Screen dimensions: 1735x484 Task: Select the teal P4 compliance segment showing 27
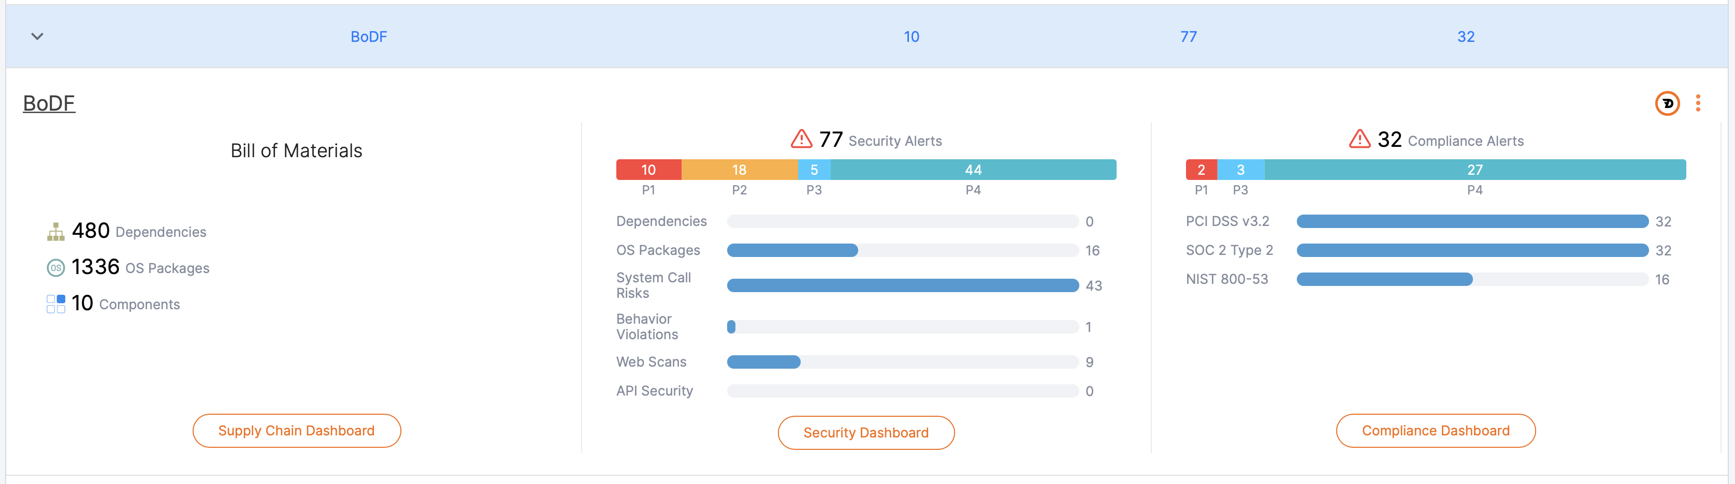1475,170
